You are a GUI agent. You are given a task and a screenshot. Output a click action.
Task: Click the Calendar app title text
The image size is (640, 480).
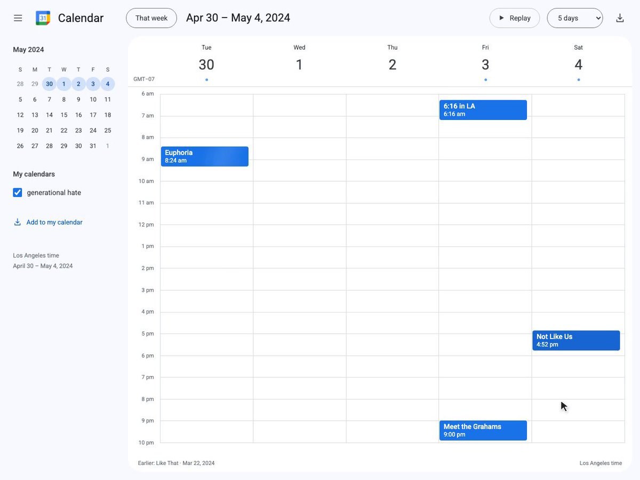click(81, 18)
